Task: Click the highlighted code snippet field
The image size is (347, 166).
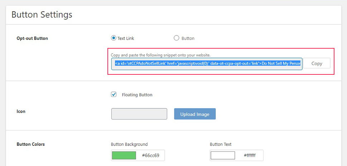Action: (x=207, y=64)
